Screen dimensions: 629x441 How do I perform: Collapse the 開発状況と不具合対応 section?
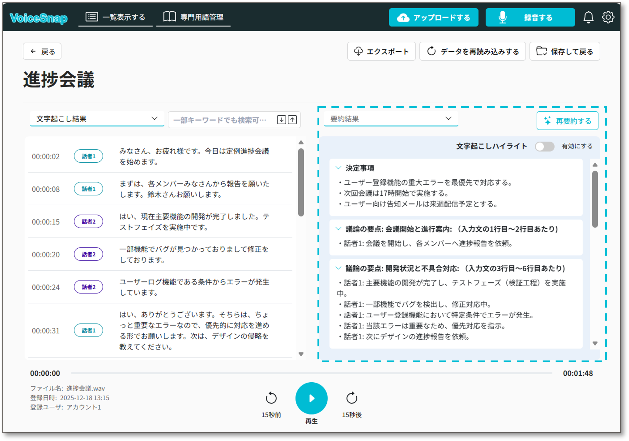[x=338, y=268]
